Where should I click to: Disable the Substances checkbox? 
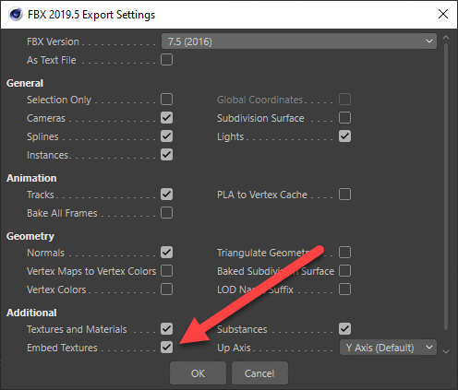pos(344,329)
